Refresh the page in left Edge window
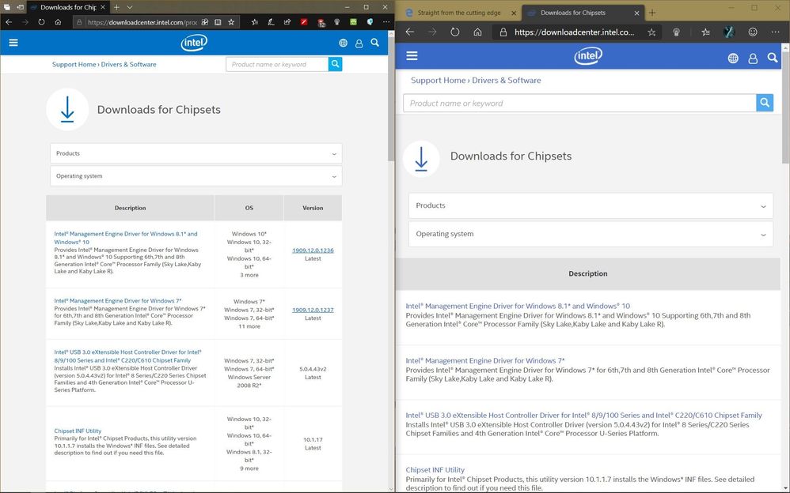Image resolution: width=790 pixels, height=493 pixels. click(x=41, y=22)
